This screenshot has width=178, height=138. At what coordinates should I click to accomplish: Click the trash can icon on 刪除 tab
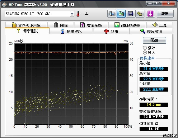tap(56, 25)
